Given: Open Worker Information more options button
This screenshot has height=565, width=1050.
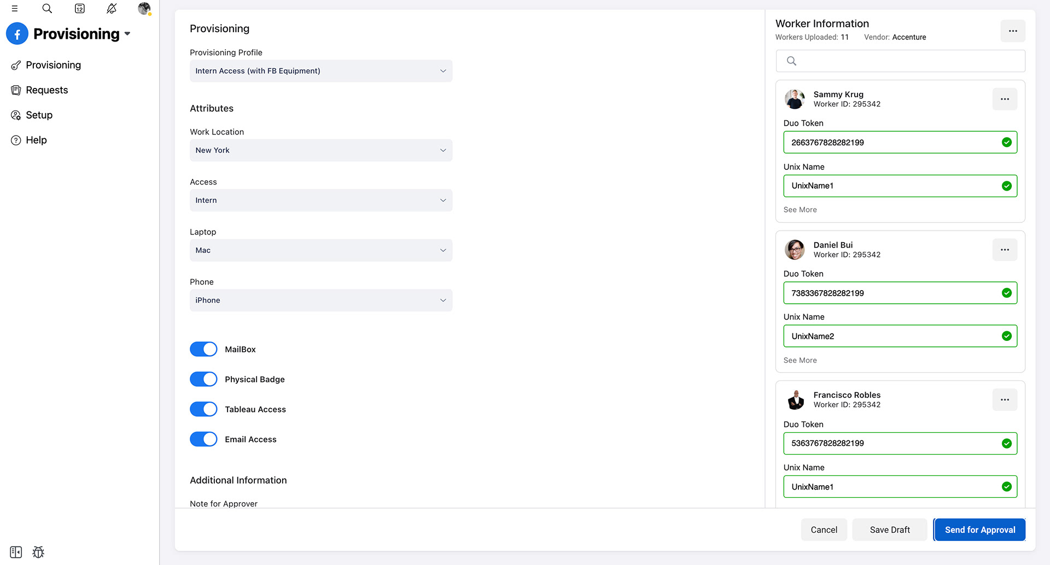Looking at the screenshot, I should [1013, 31].
